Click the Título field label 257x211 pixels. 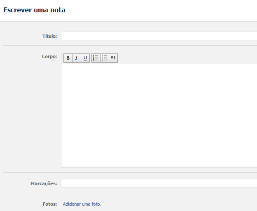[x=49, y=36]
